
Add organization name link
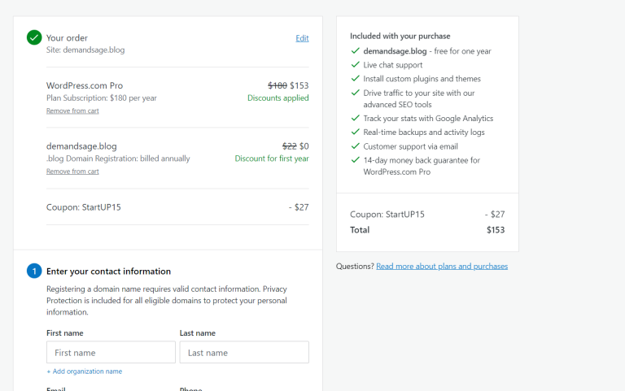85,371
